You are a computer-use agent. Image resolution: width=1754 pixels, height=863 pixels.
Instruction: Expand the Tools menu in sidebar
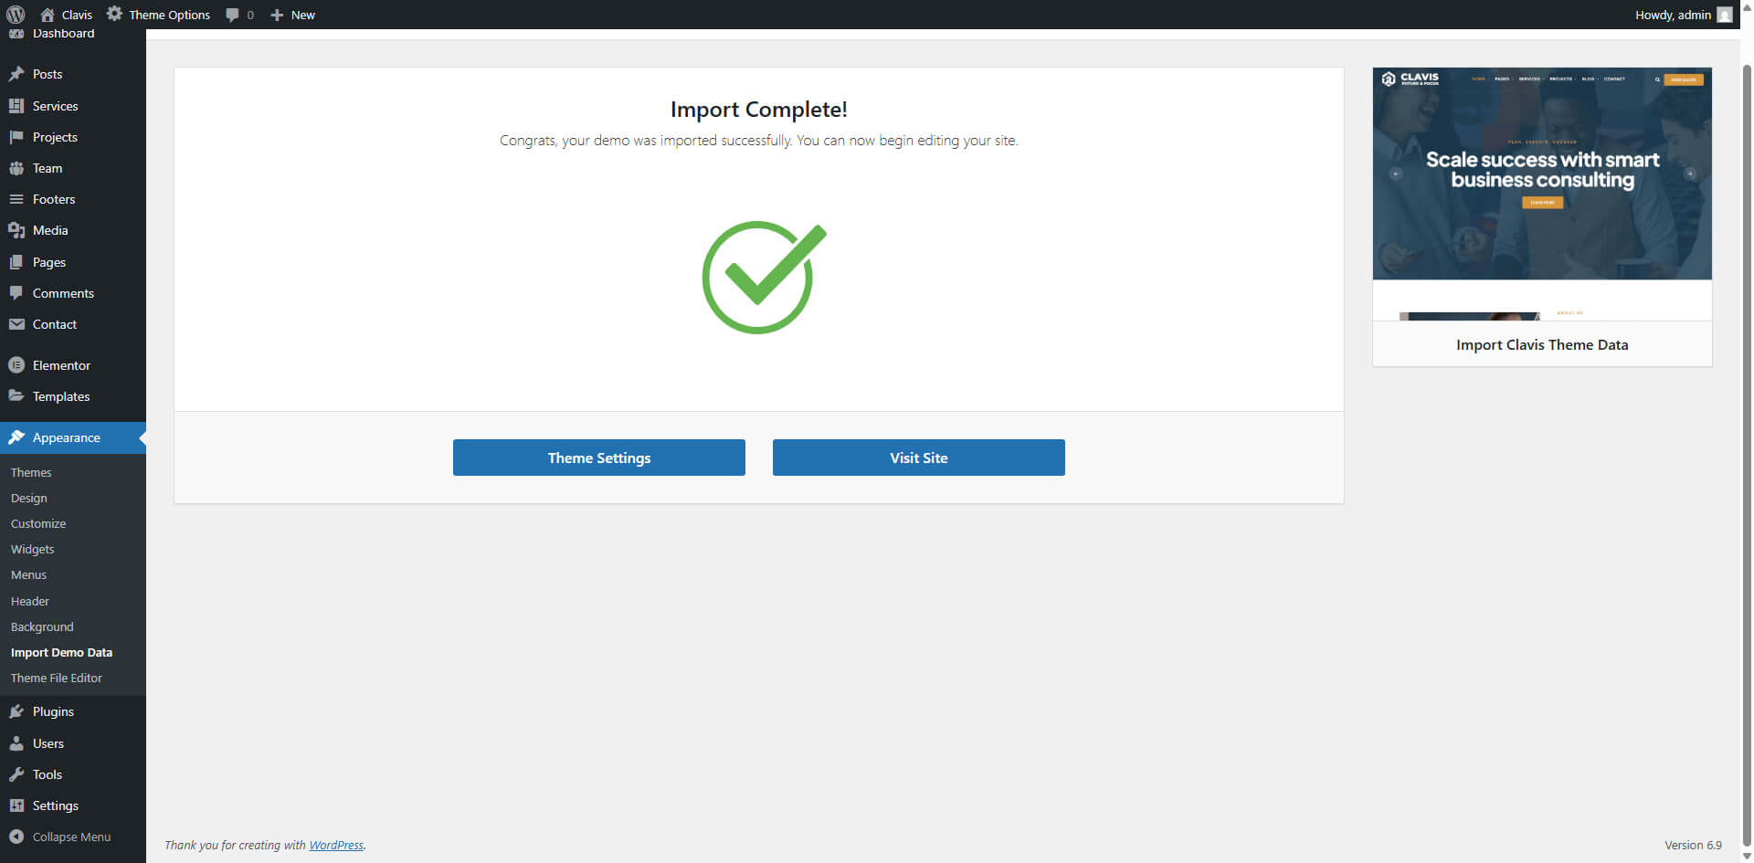coord(47,774)
